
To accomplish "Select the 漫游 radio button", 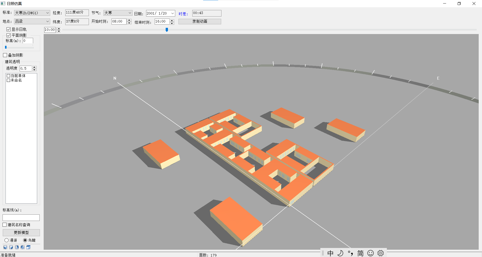I will click(x=7, y=240).
